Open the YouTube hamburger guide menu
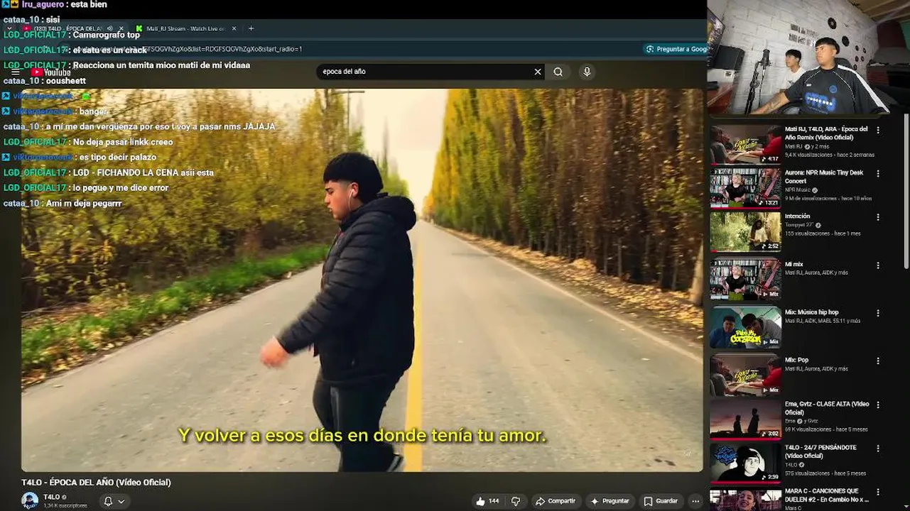Screen dimensions: 910x511 pos(15,72)
